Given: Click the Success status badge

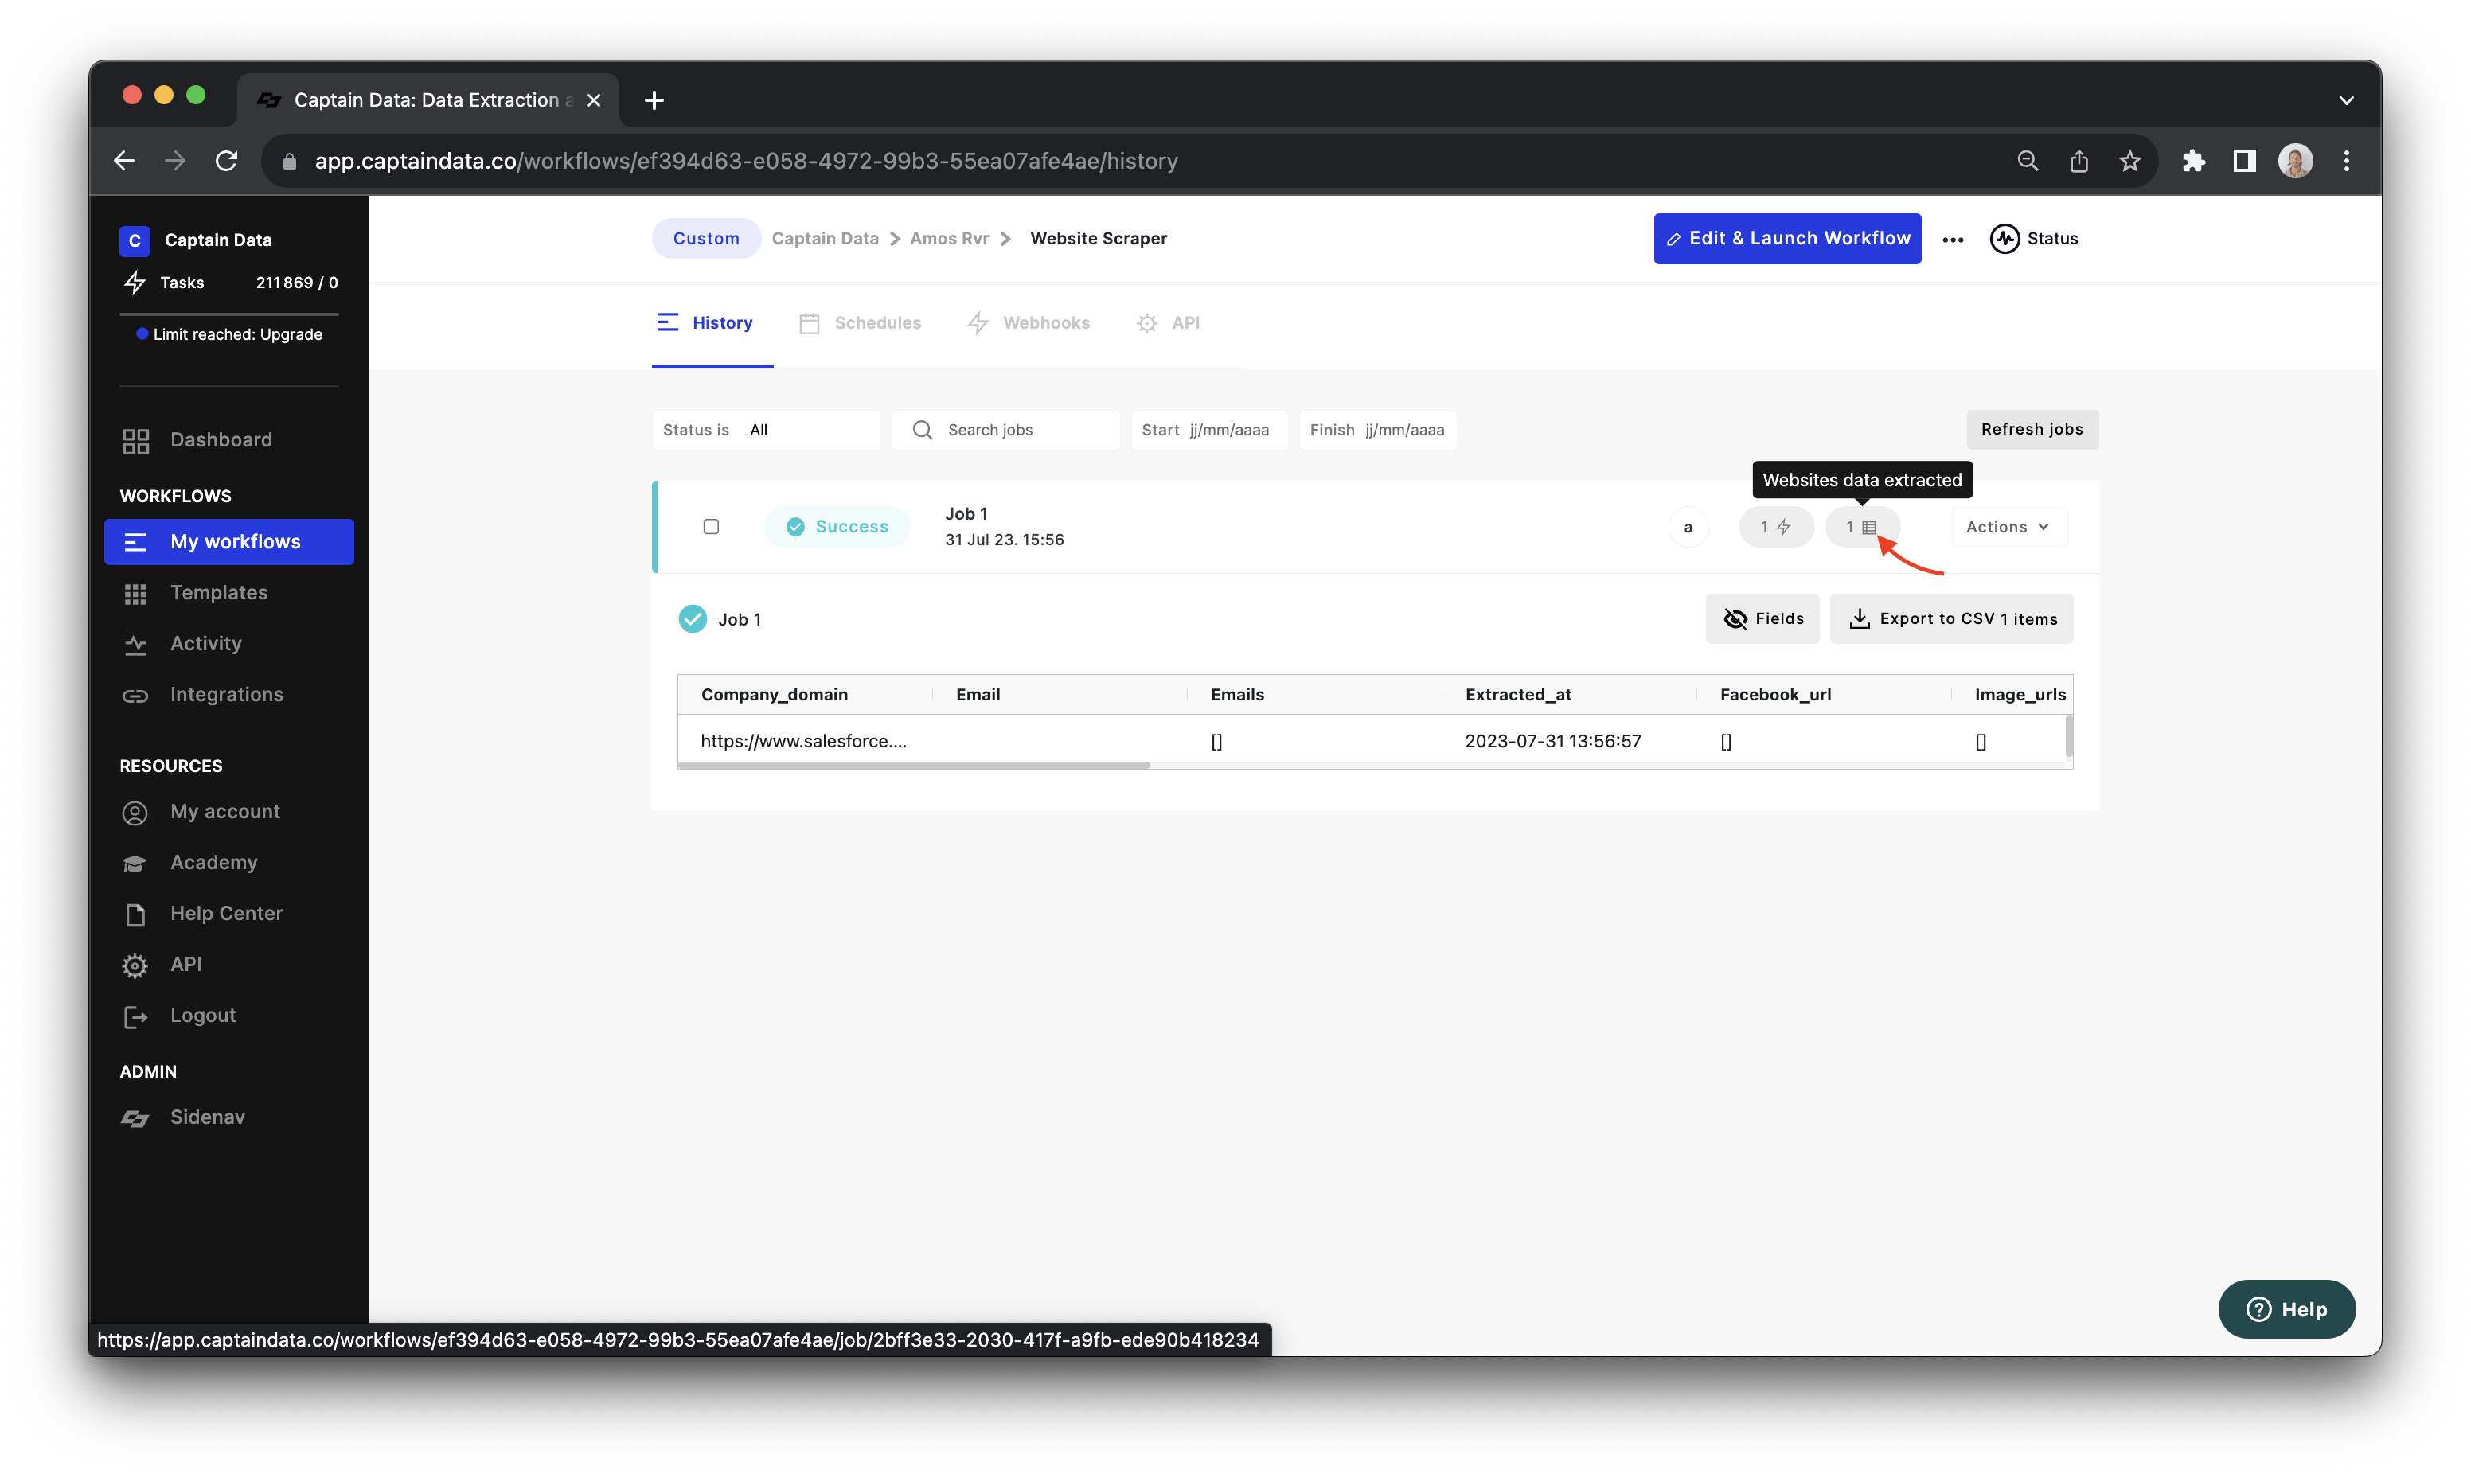Looking at the screenshot, I should 837,528.
